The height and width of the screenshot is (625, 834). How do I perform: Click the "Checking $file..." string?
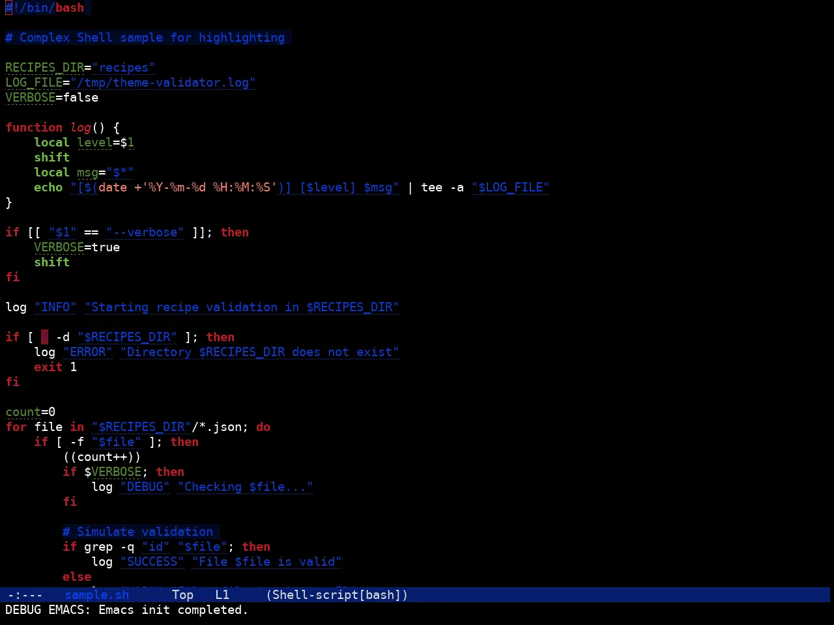click(245, 487)
